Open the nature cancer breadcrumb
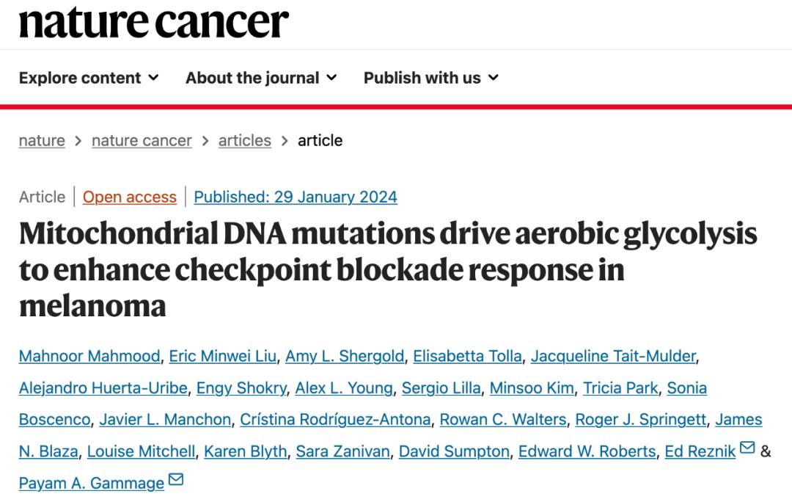Screen dimensions: 792x502 pyautogui.click(x=142, y=140)
